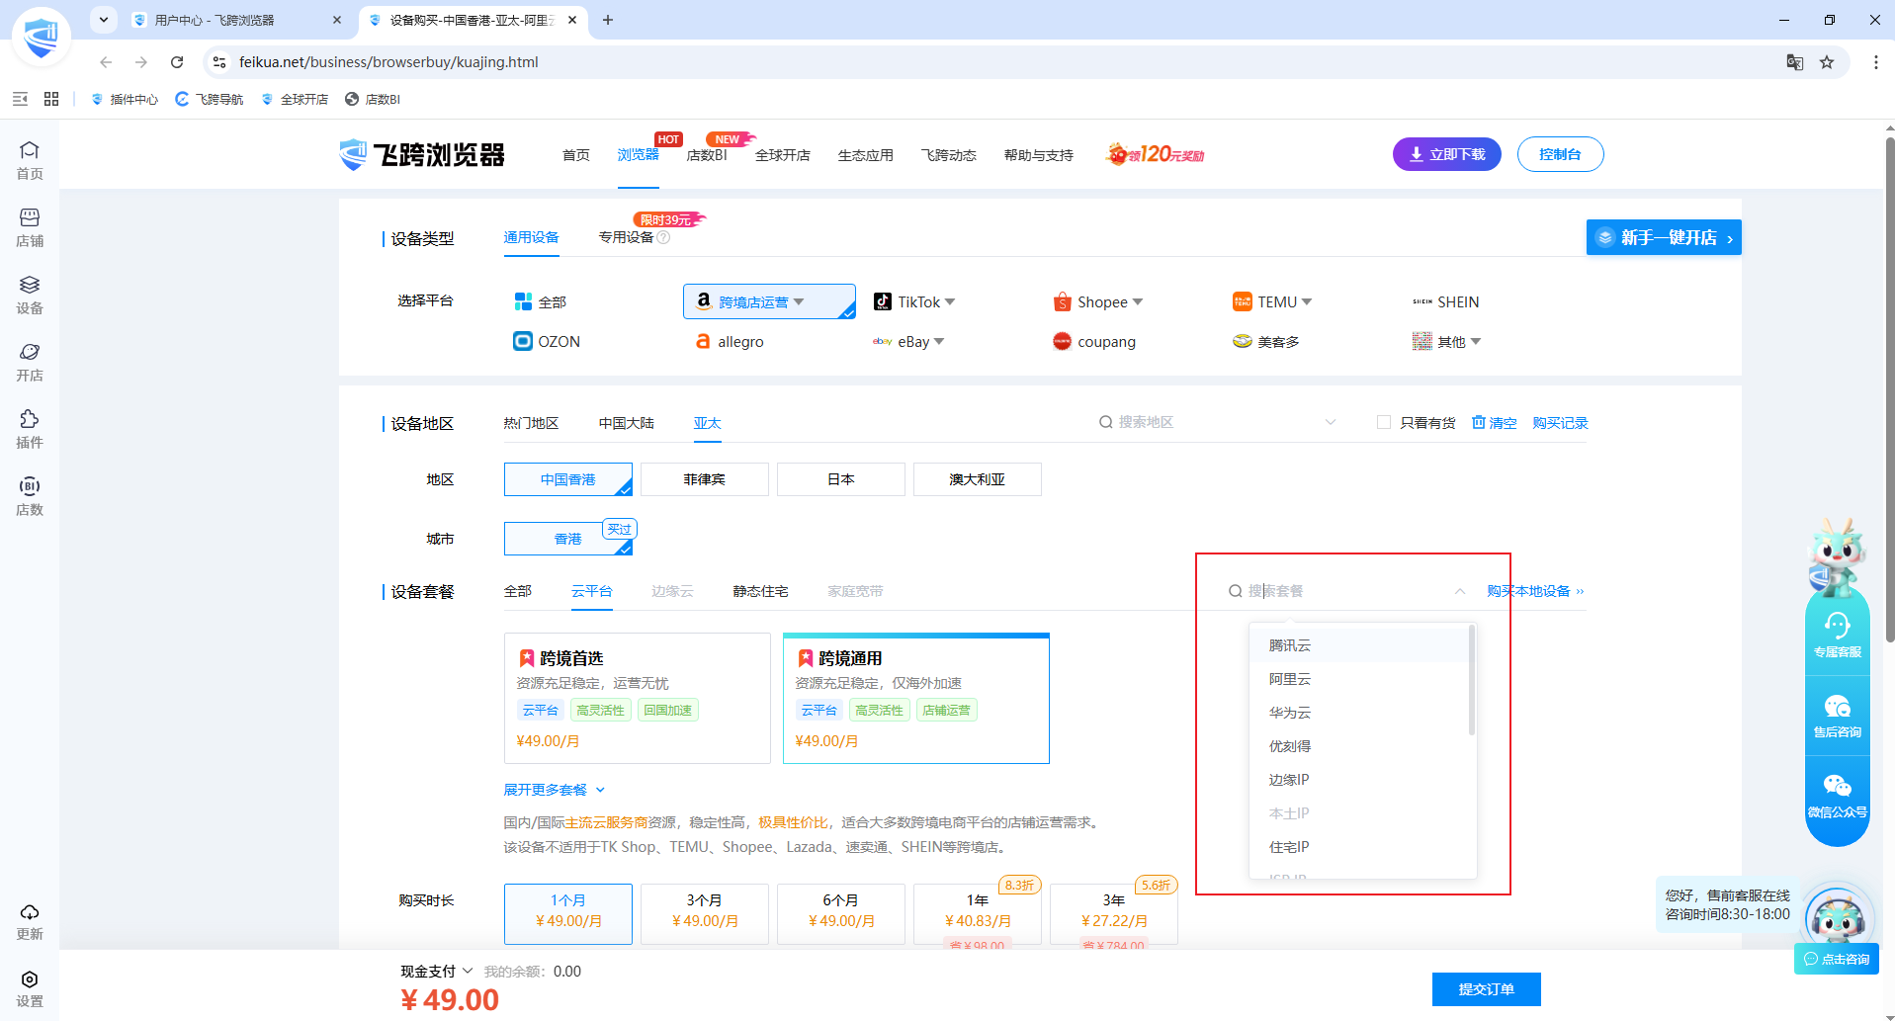
Task: Switch to the 热门地区 region tab
Action: tap(531, 423)
